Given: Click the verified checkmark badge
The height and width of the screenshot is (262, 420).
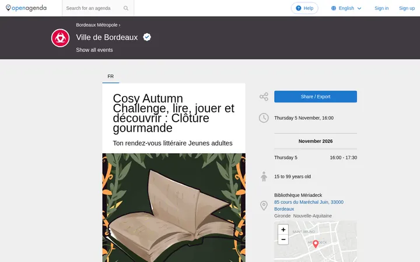Looking at the screenshot, I should (x=147, y=37).
